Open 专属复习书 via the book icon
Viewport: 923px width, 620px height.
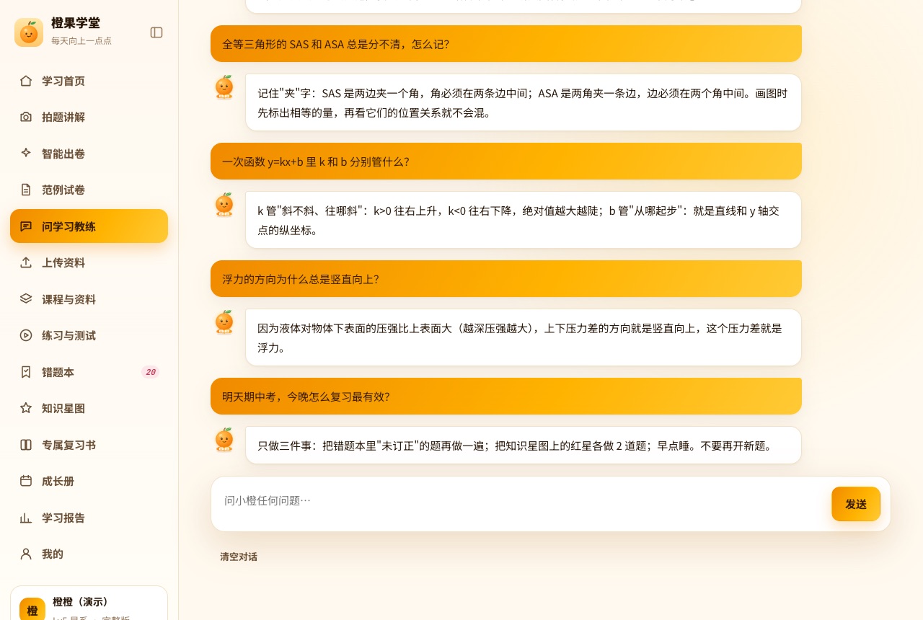26,445
